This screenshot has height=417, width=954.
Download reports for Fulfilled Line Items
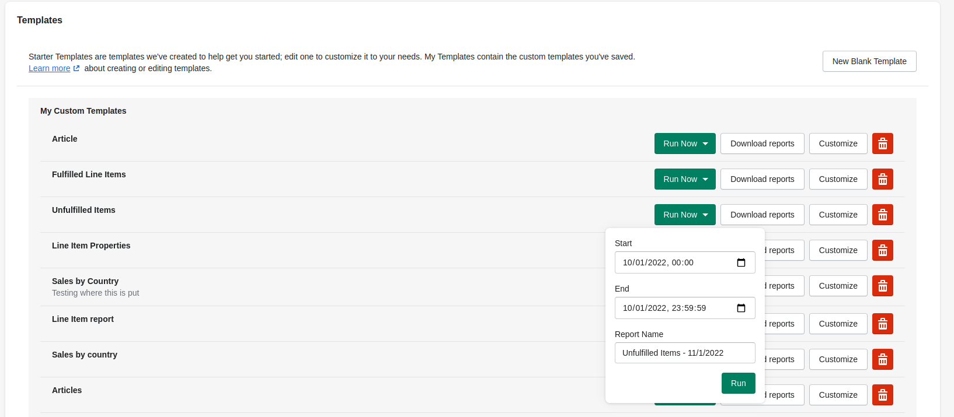tap(762, 179)
